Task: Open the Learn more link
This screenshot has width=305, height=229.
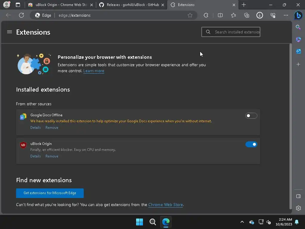Action: point(94,71)
